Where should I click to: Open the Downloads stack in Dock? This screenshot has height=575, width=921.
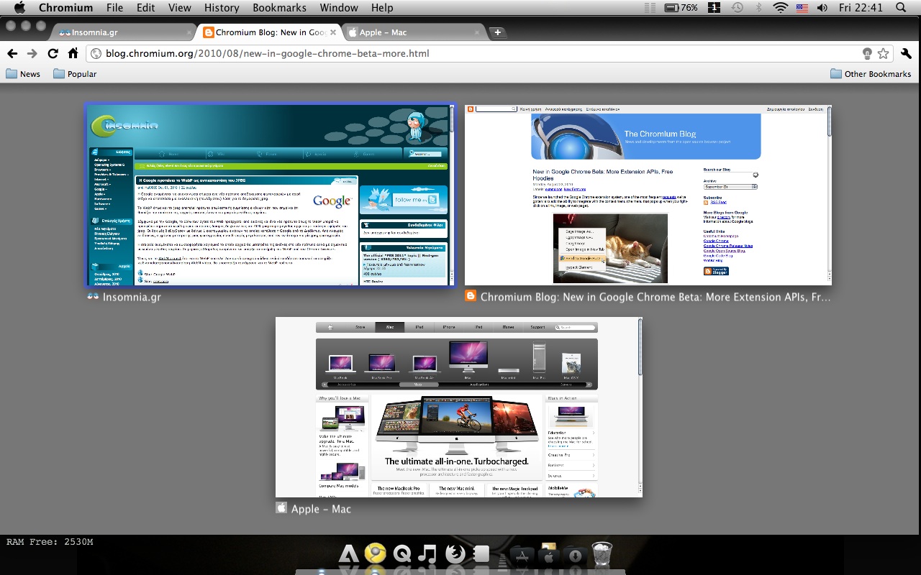[x=575, y=554]
